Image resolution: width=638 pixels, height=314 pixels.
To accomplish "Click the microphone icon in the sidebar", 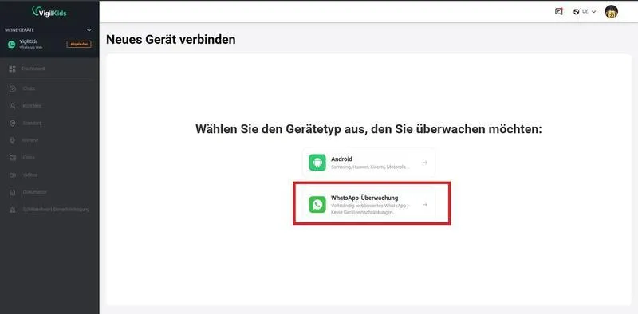I will point(12,140).
